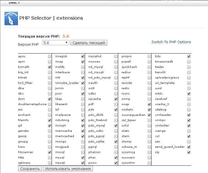Uncheck the zend_guard_loader extension
The width and height of the screenshot is (208, 173).
[x=189, y=147]
